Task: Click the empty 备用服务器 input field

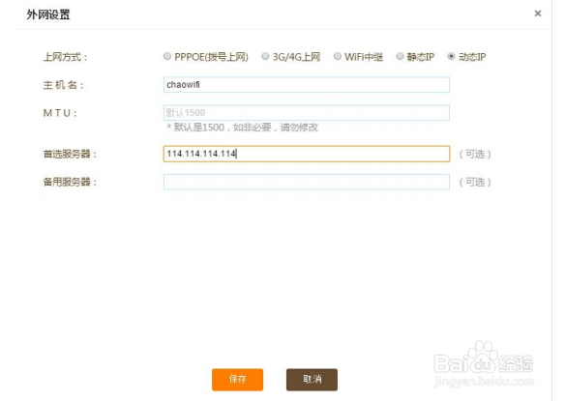Action: point(307,182)
